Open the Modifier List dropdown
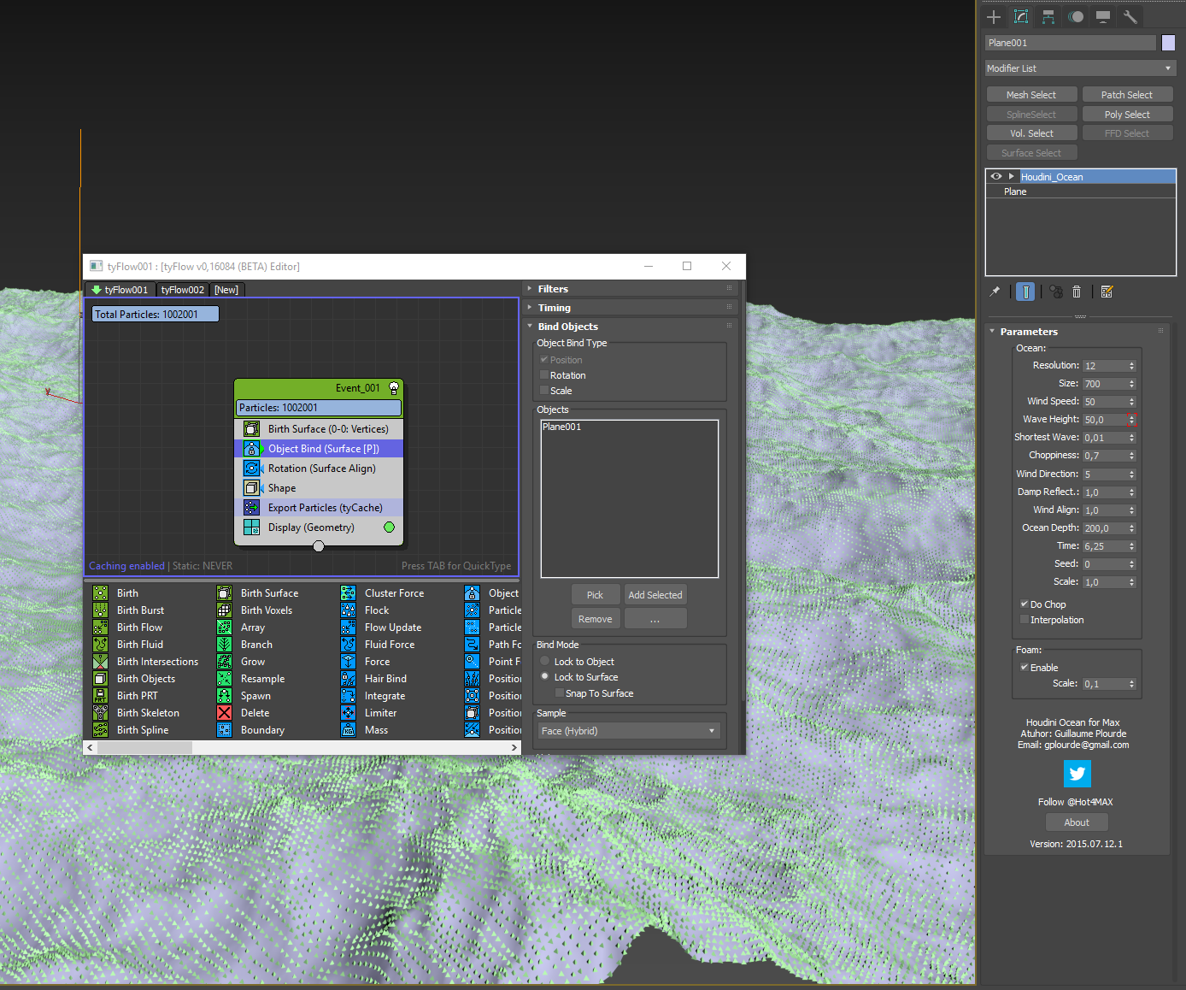This screenshot has width=1186, height=990. 1080,68
